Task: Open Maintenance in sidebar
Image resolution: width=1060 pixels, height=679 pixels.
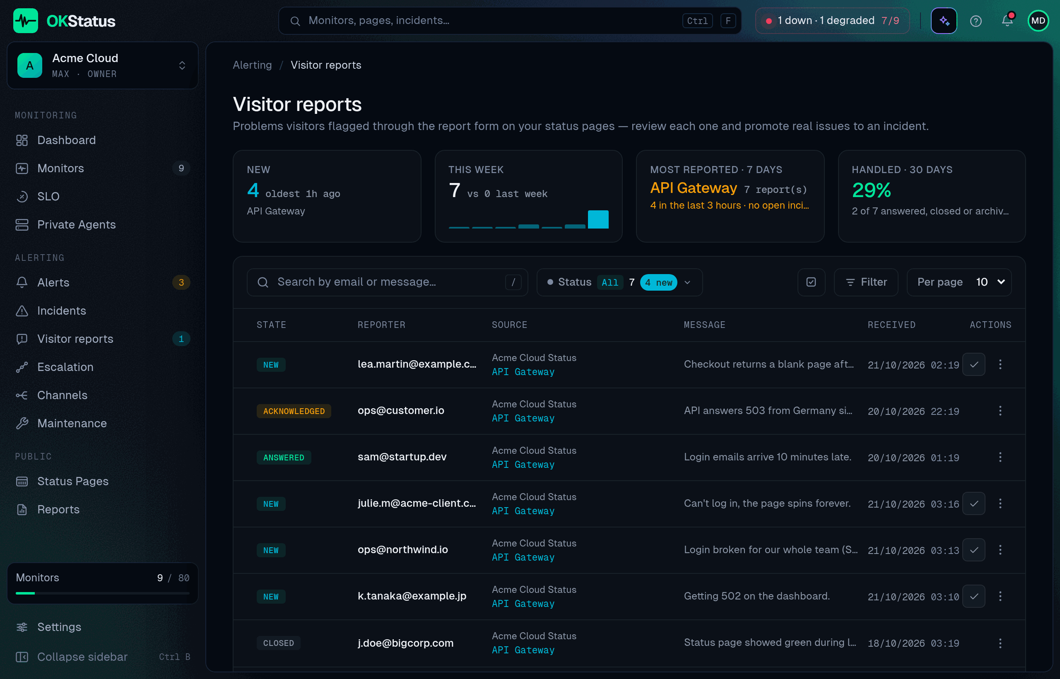Action: click(103, 424)
